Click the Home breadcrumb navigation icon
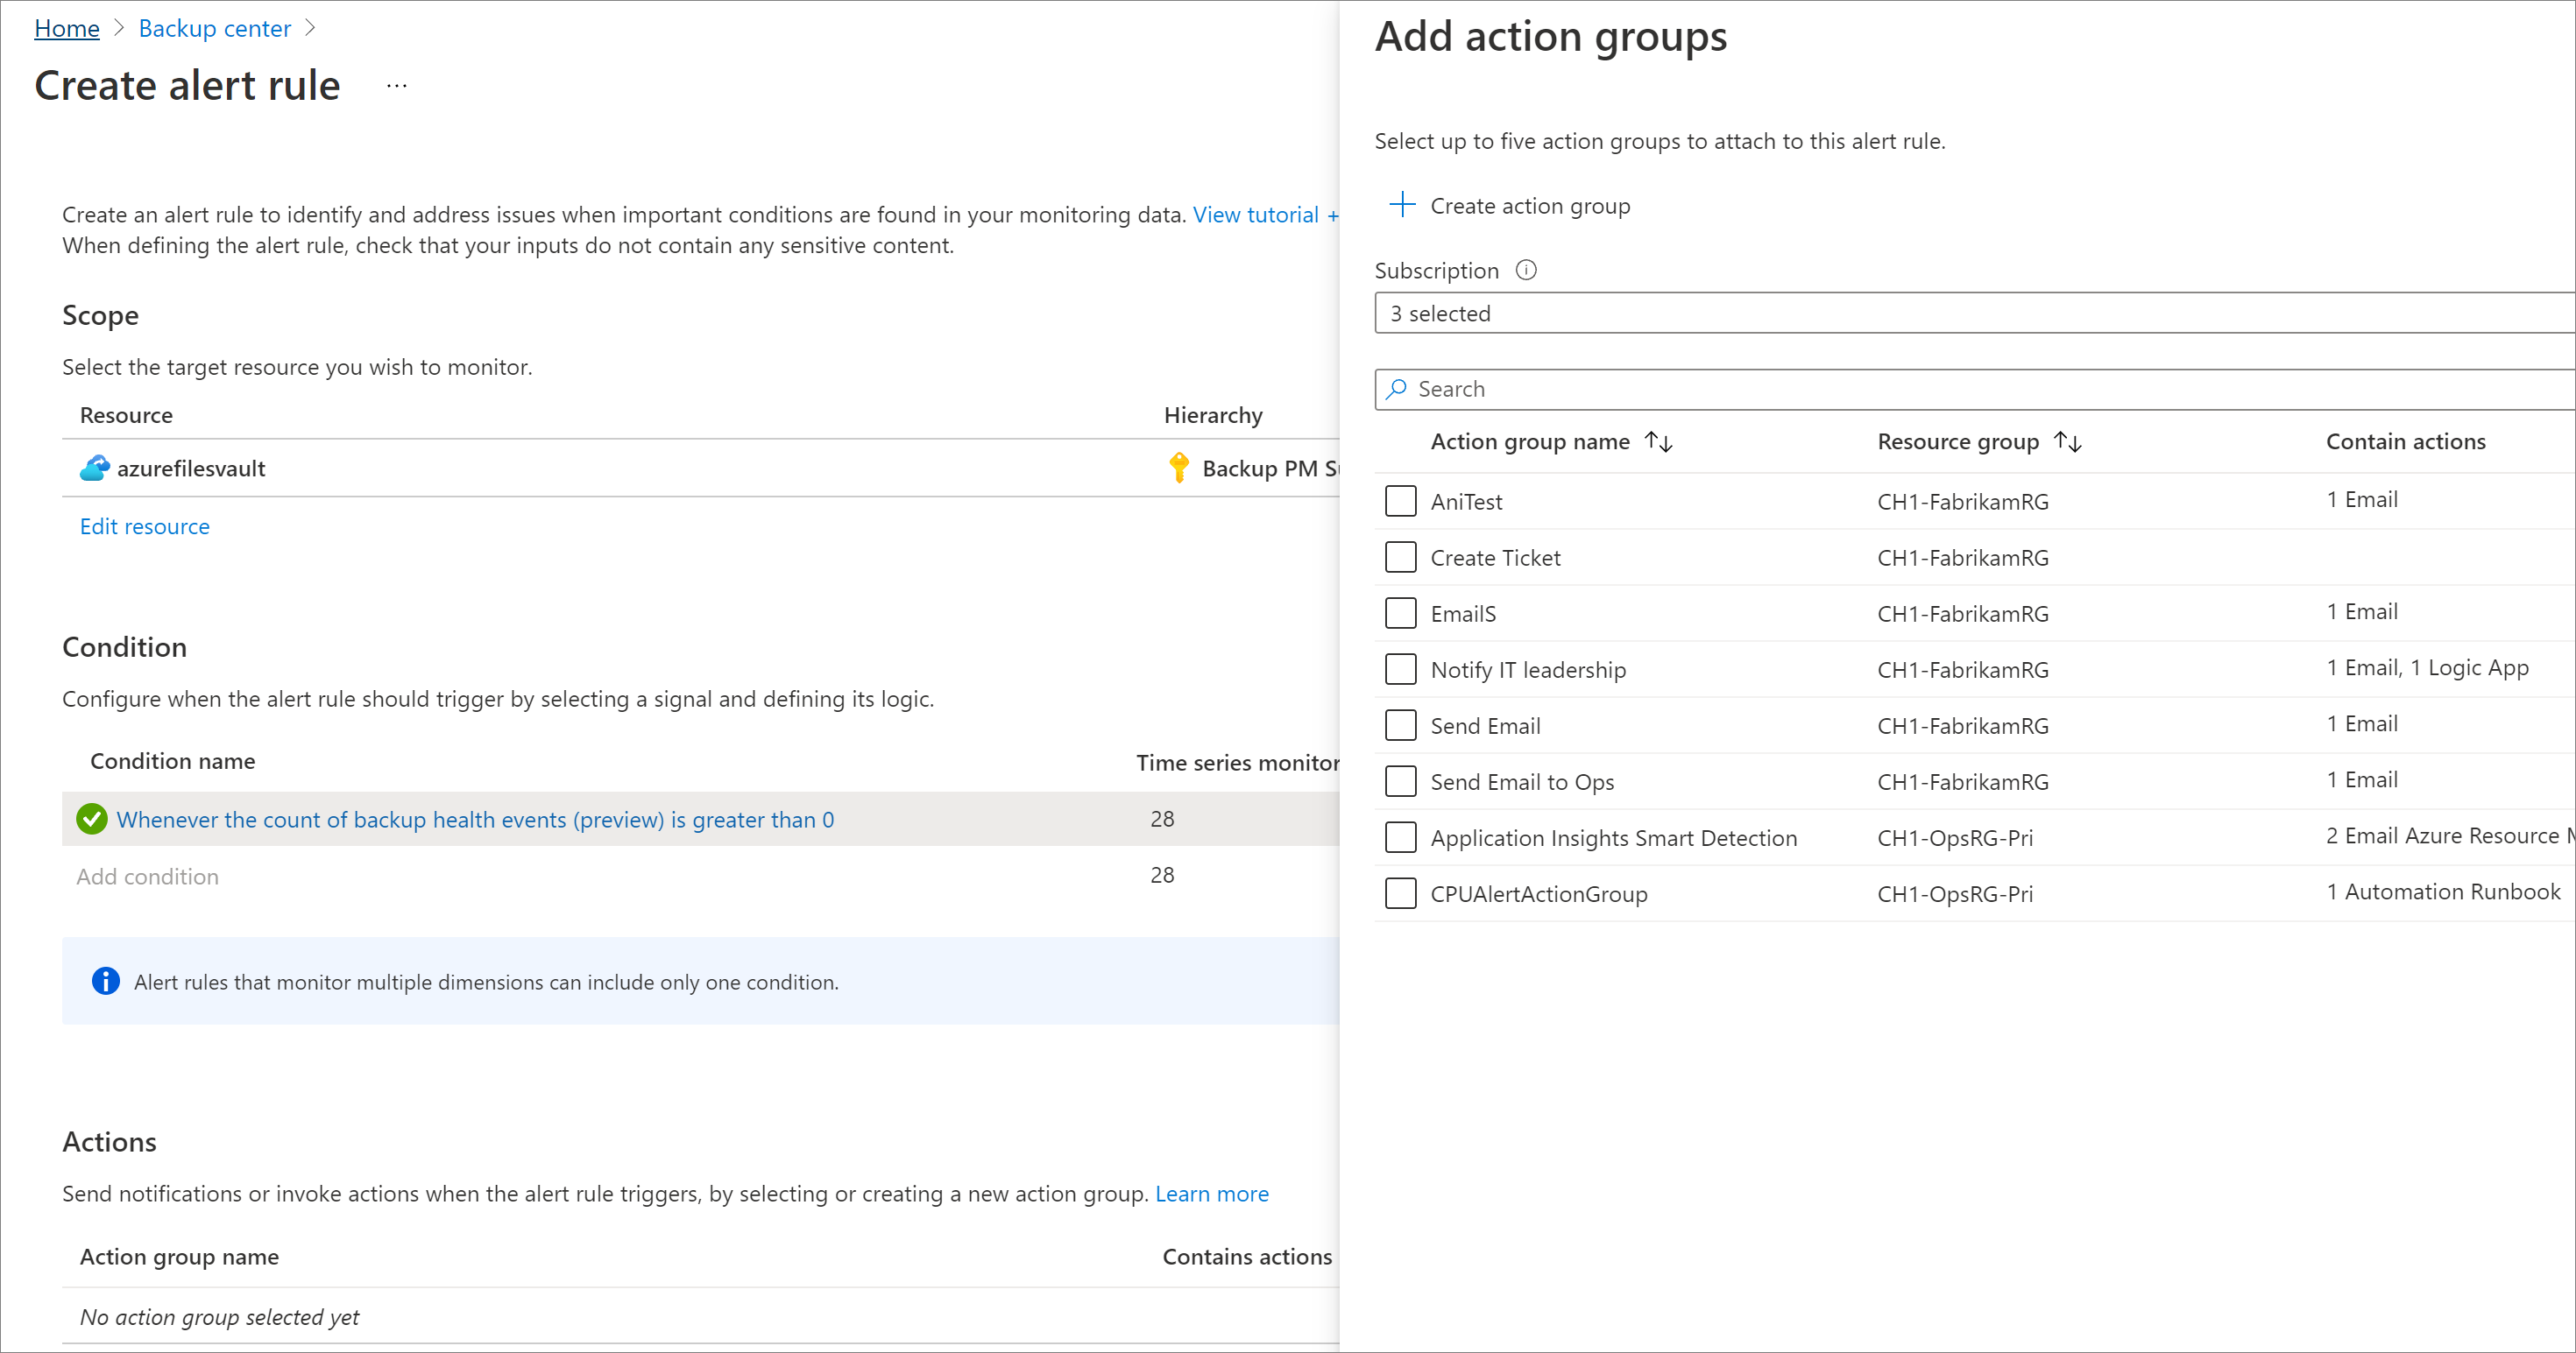This screenshot has height=1353, width=2576. pos(63,25)
